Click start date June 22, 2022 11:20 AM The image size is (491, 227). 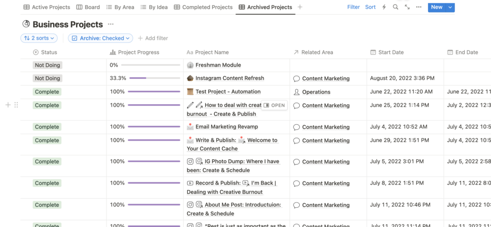[x=401, y=92]
